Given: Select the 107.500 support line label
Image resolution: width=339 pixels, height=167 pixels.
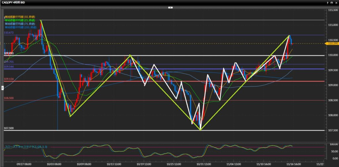Looking at the screenshot, I should tap(9, 128).
